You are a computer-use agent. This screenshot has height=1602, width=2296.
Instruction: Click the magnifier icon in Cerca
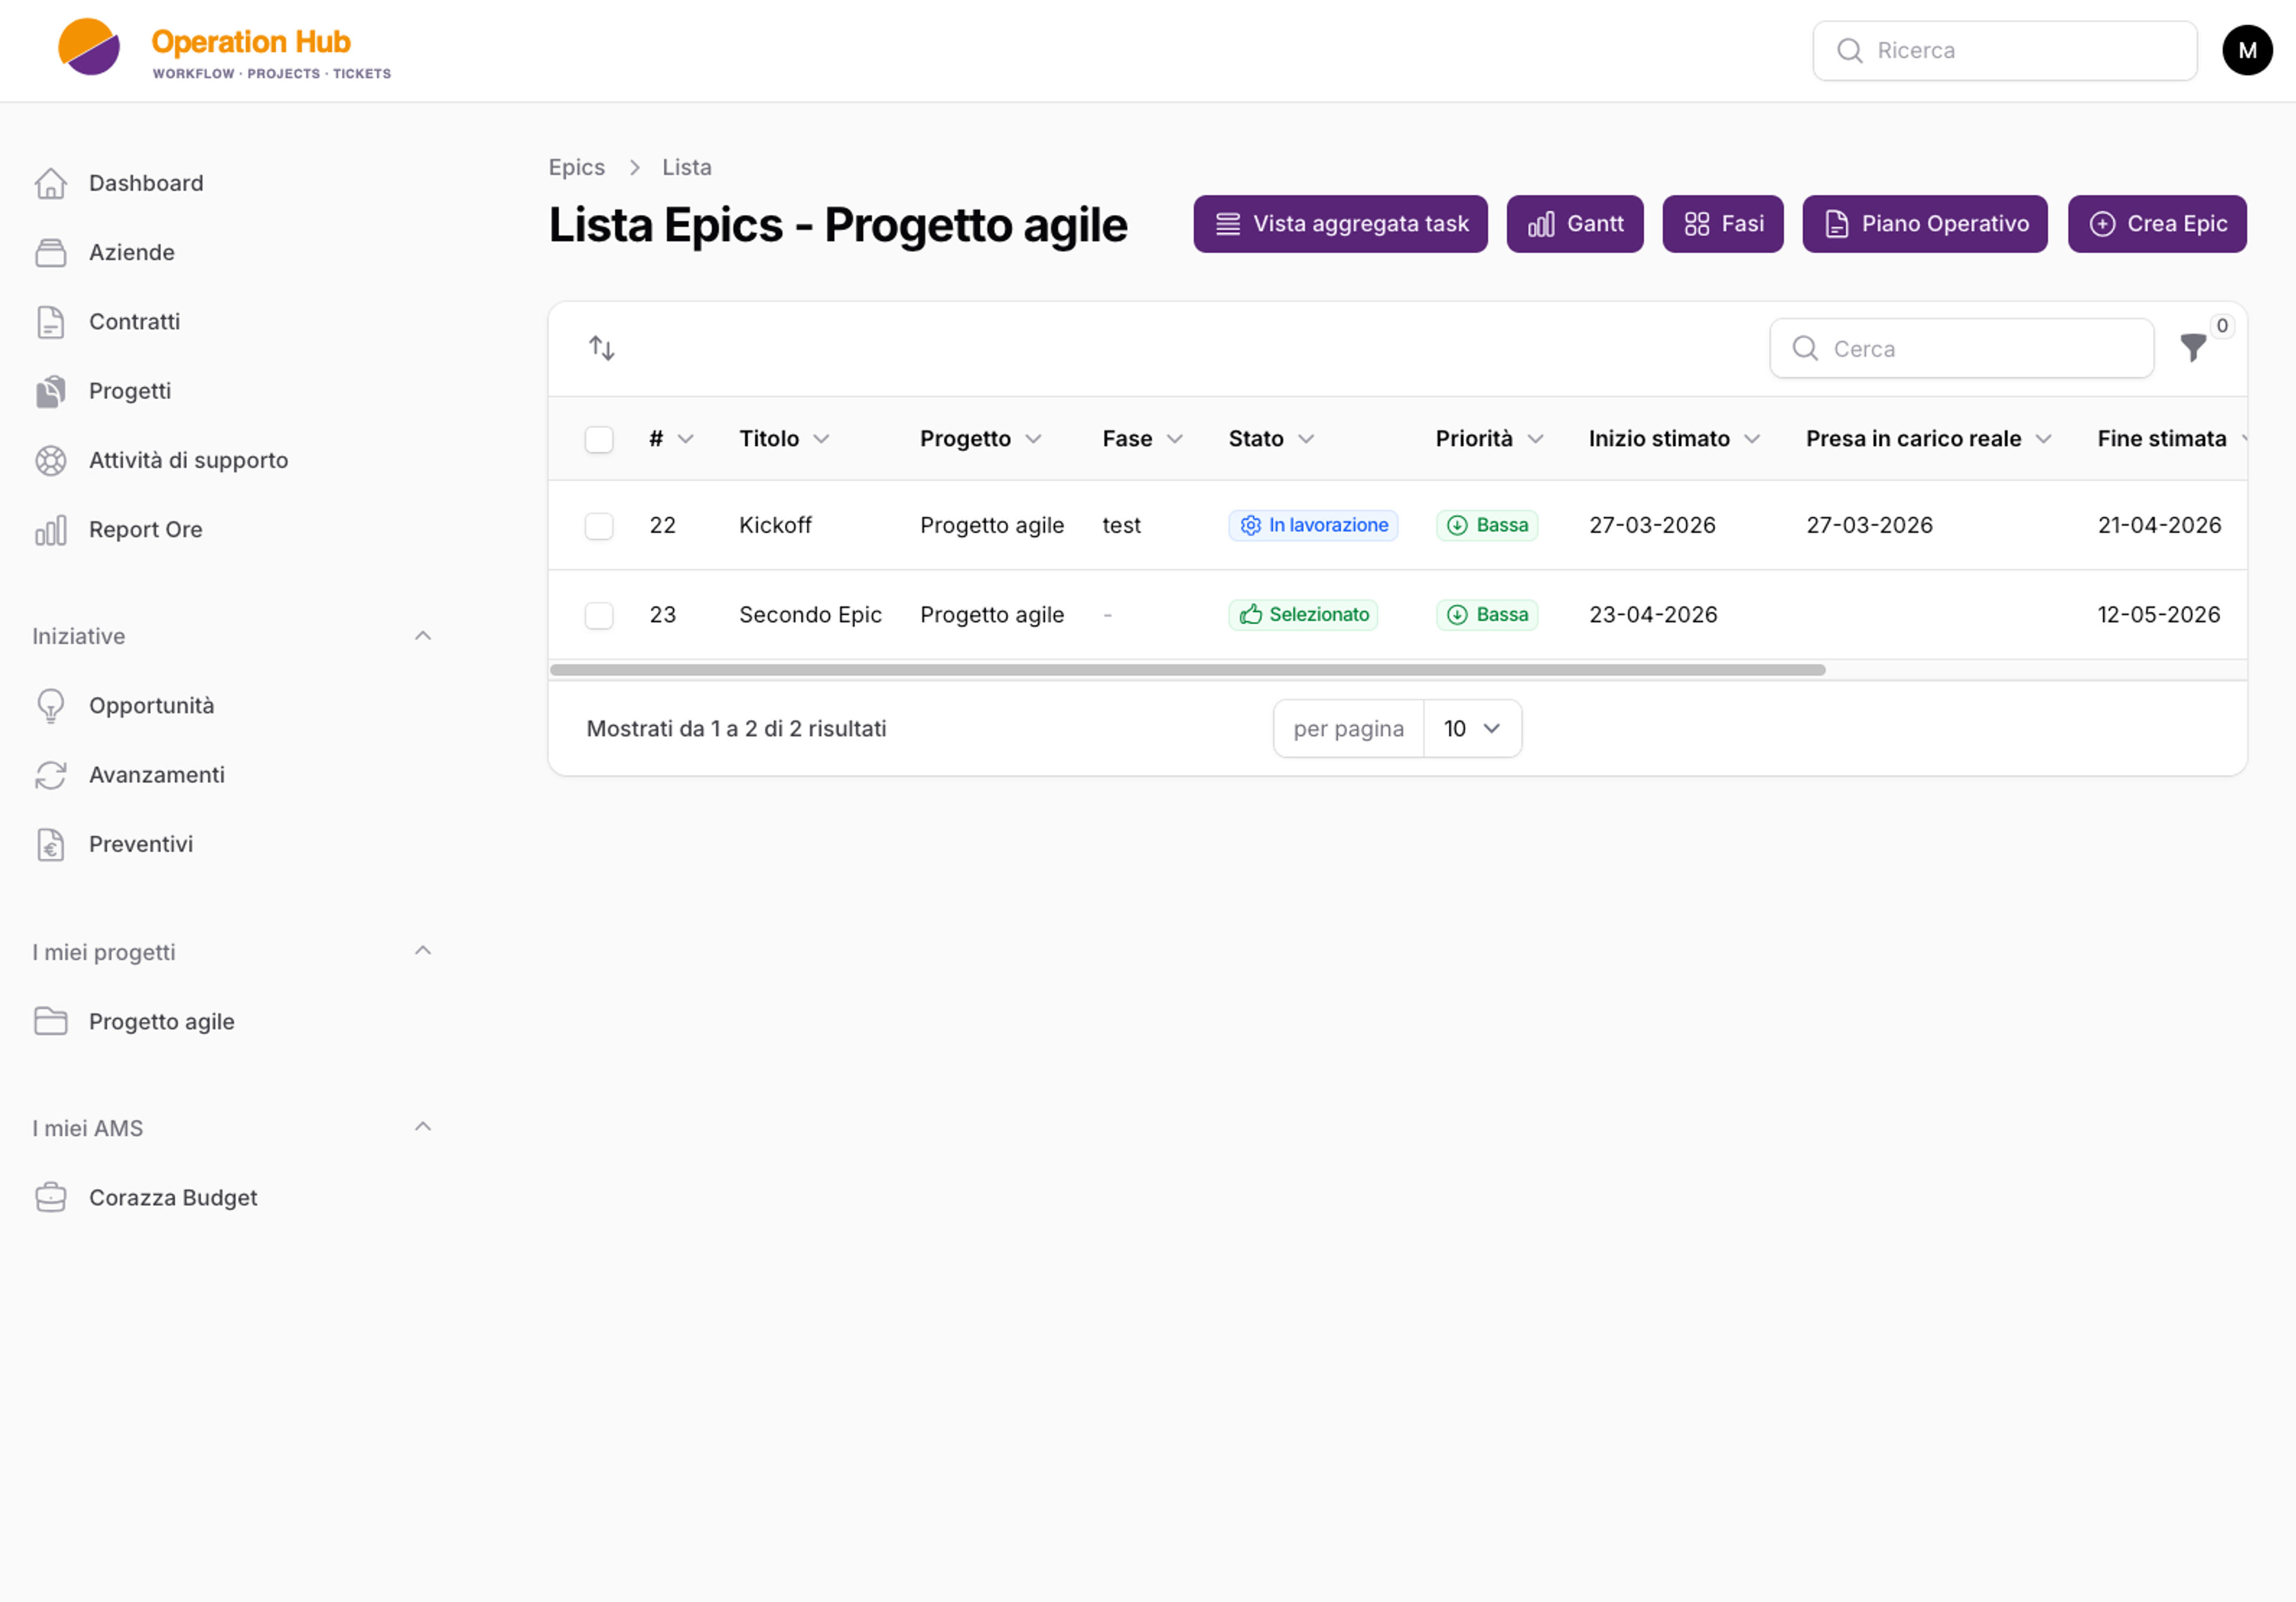click(1805, 348)
